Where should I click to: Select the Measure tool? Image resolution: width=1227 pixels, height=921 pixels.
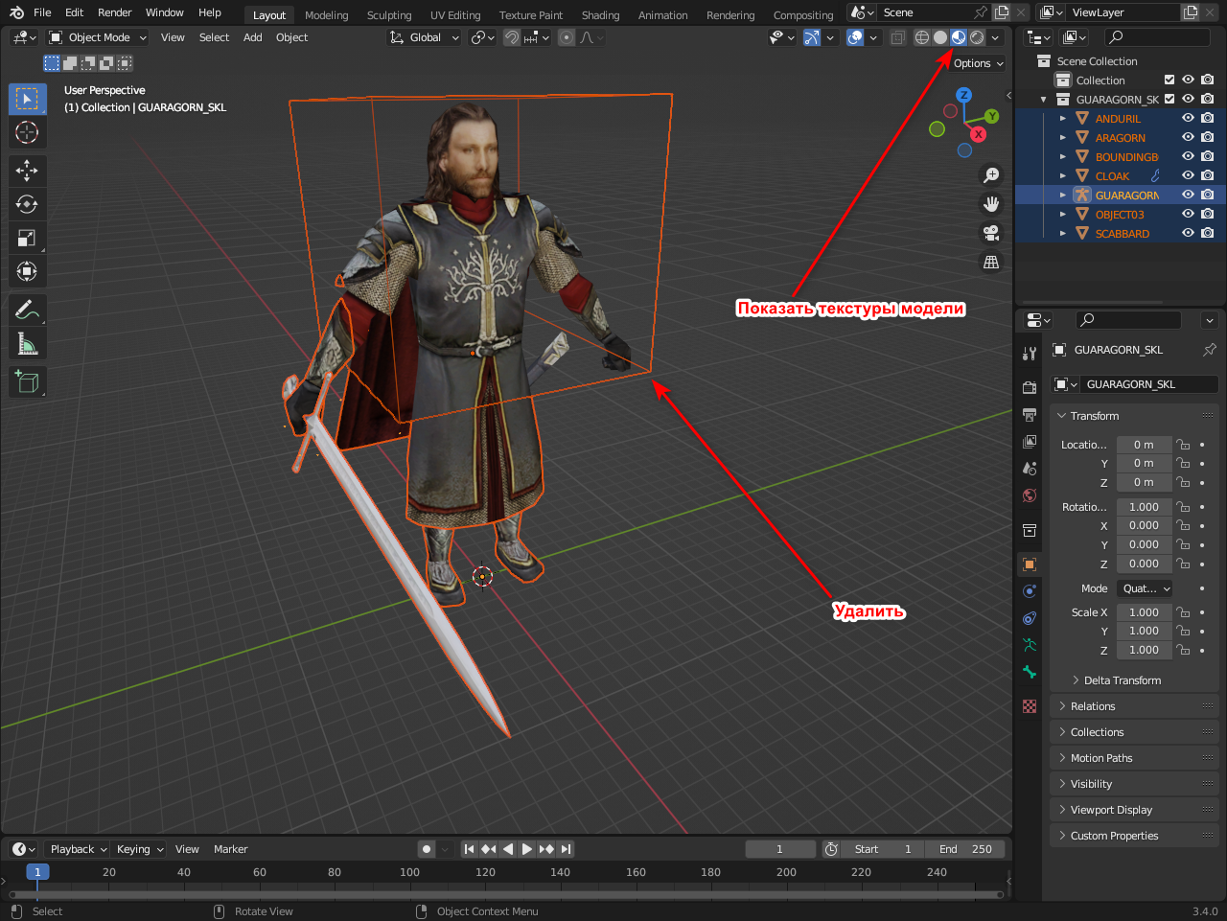coord(27,344)
